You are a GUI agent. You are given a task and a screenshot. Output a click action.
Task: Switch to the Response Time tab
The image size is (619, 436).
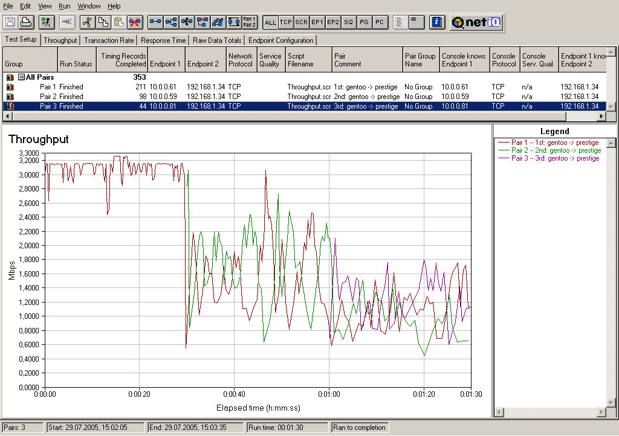pyautogui.click(x=163, y=40)
